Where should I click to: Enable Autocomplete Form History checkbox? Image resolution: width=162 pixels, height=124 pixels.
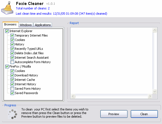point(12,62)
